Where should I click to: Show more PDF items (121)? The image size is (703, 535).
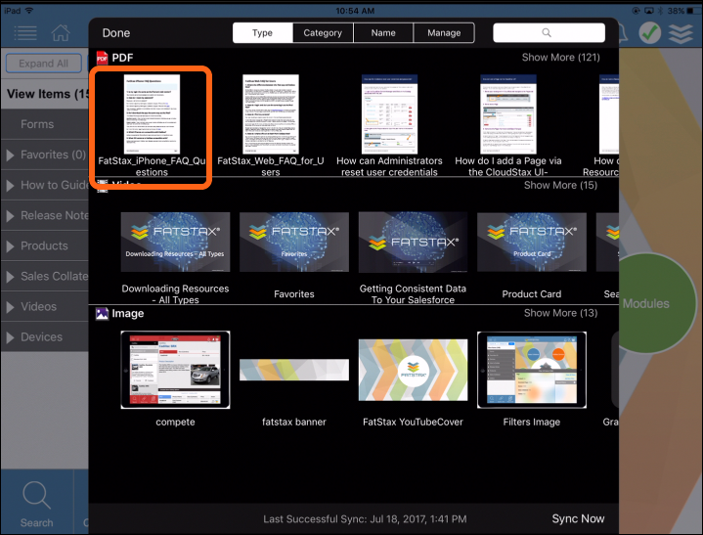[x=560, y=58]
